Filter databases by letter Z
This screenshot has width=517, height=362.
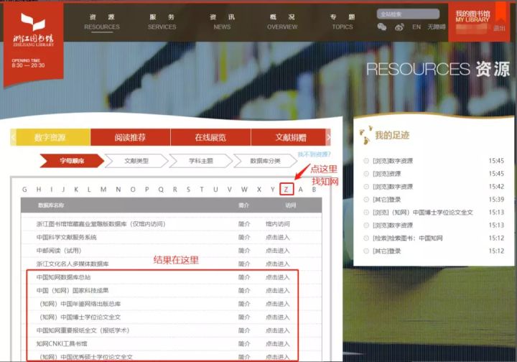(287, 190)
